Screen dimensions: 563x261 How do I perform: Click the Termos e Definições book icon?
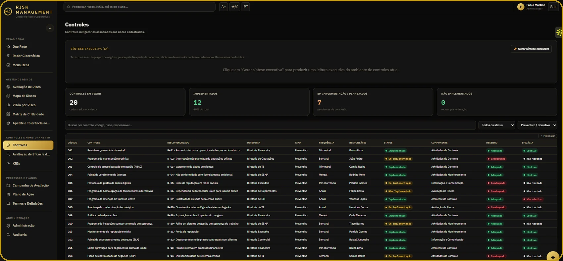point(8,204)
